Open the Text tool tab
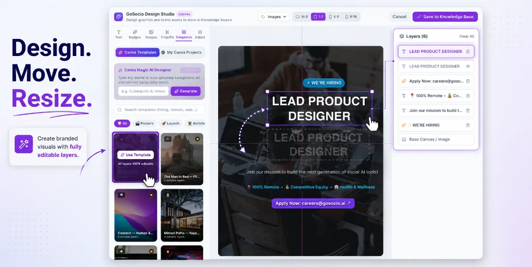 [118, 34]
